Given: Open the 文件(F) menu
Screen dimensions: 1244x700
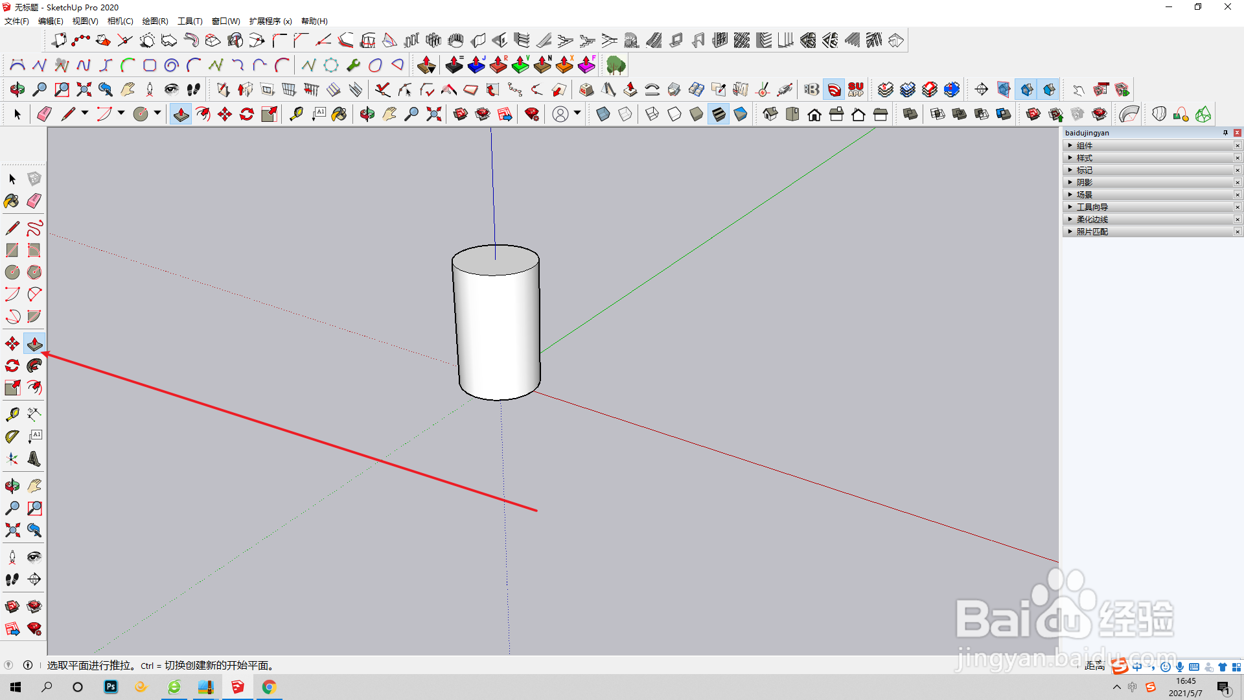Looking at the screenshot, I should pyautogui.click(x=17, y=21).
